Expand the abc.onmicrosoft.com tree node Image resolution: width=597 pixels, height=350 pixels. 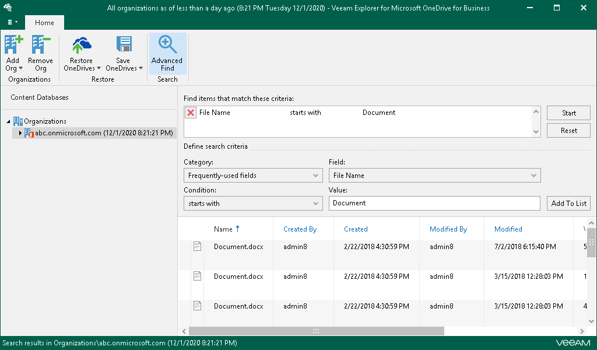click(x=20, y=133)
